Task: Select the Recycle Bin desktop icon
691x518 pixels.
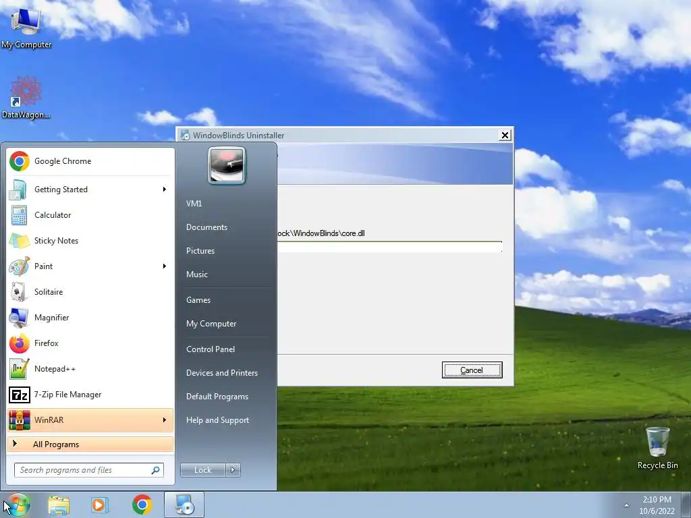Action: click(x=657, y=448)
